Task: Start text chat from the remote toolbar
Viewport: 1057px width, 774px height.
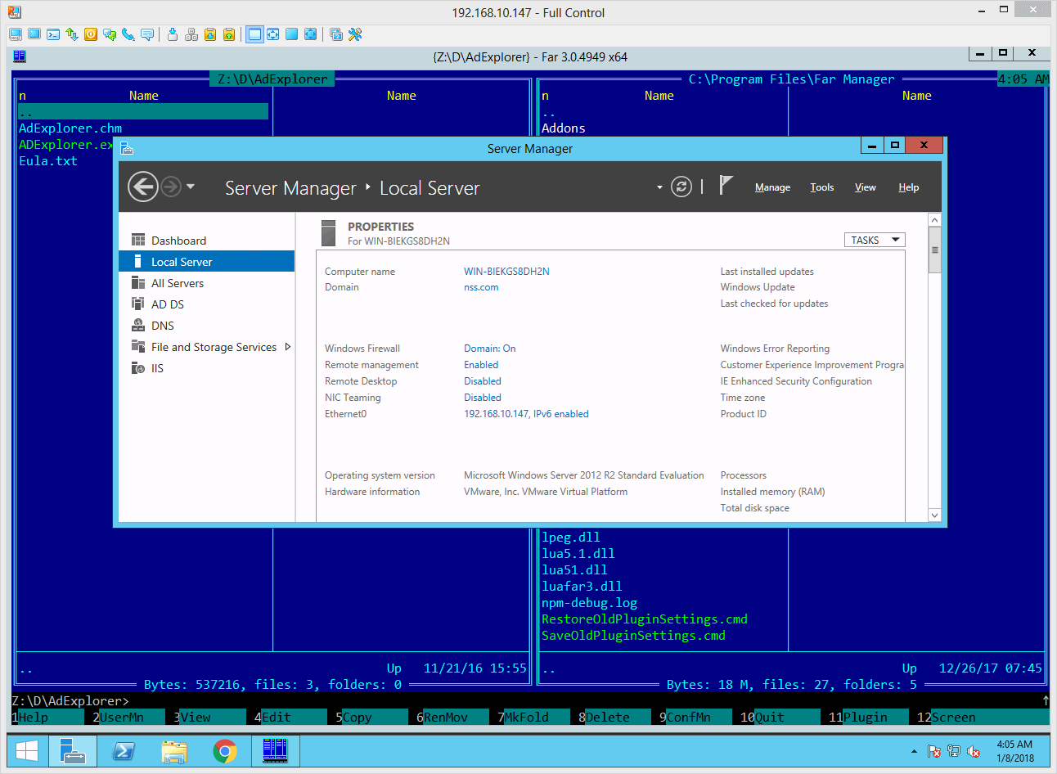Action: click(x=110, y=34)
